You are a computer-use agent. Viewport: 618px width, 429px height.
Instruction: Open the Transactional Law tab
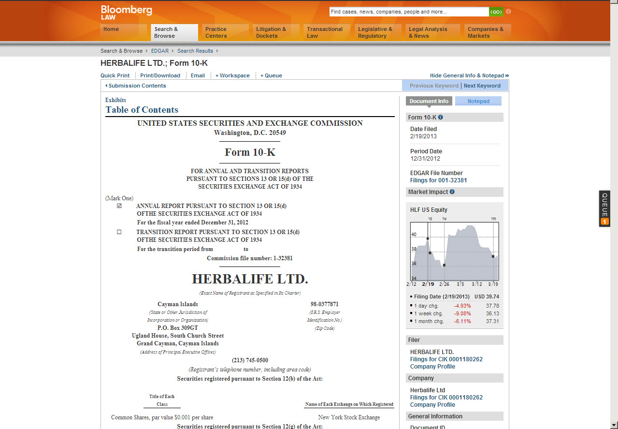pyautogui.click(x=327, y=32)
